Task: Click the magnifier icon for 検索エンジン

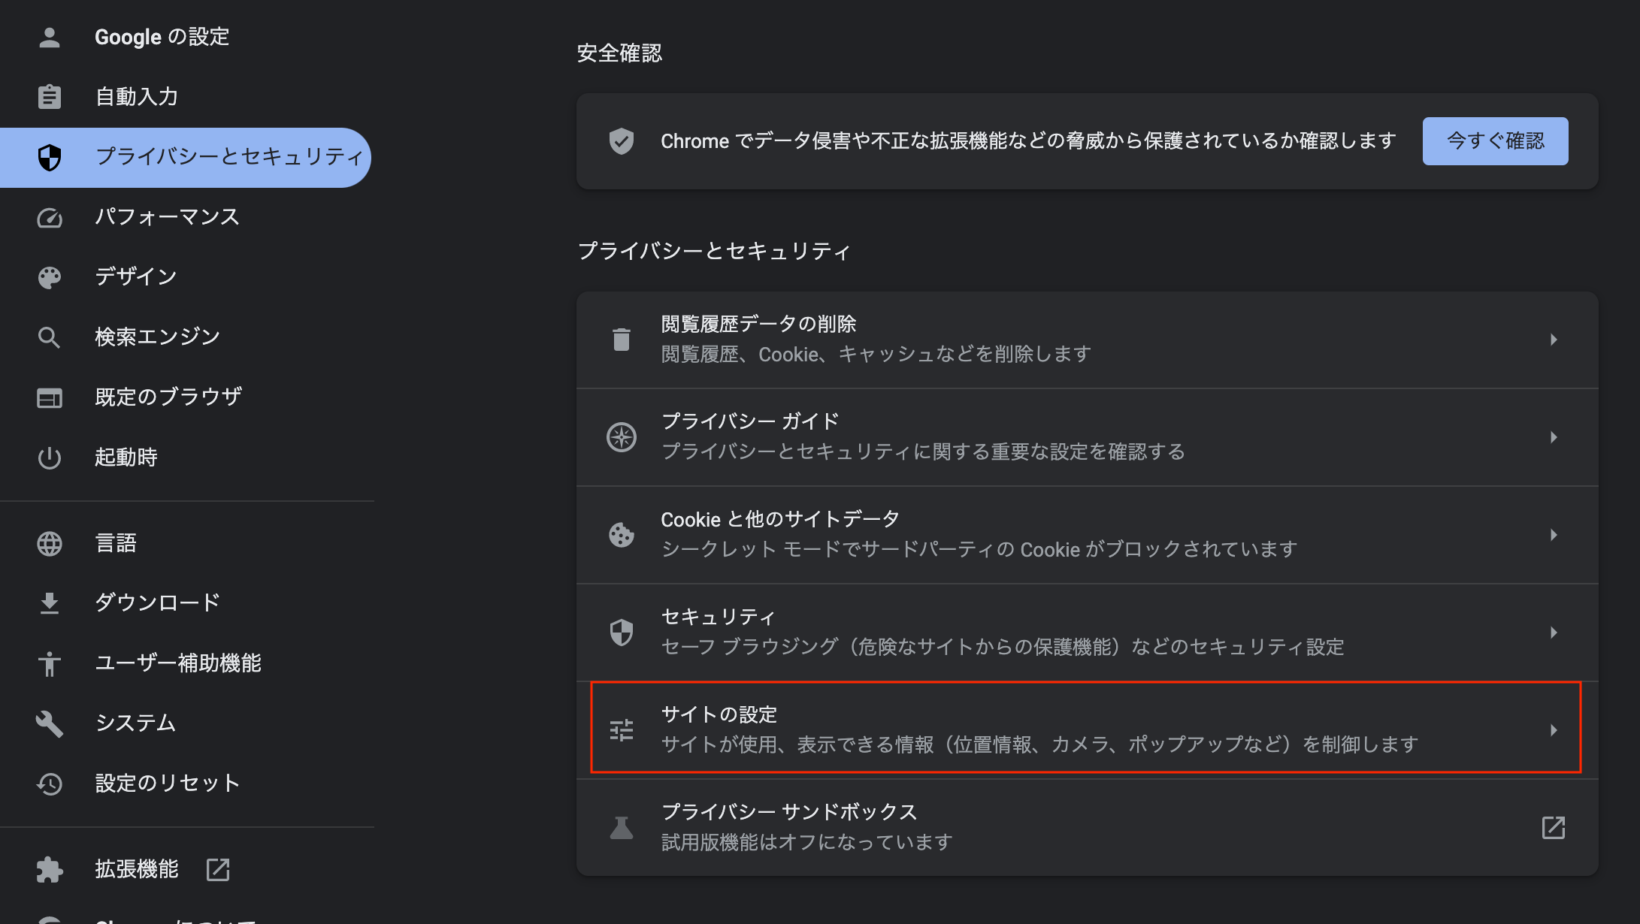Action: [50, 337]
